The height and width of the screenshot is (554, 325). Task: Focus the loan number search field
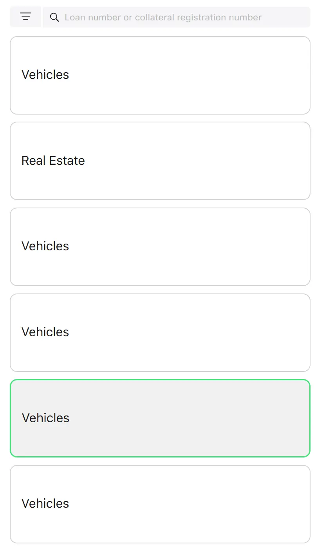click(176, 17)
